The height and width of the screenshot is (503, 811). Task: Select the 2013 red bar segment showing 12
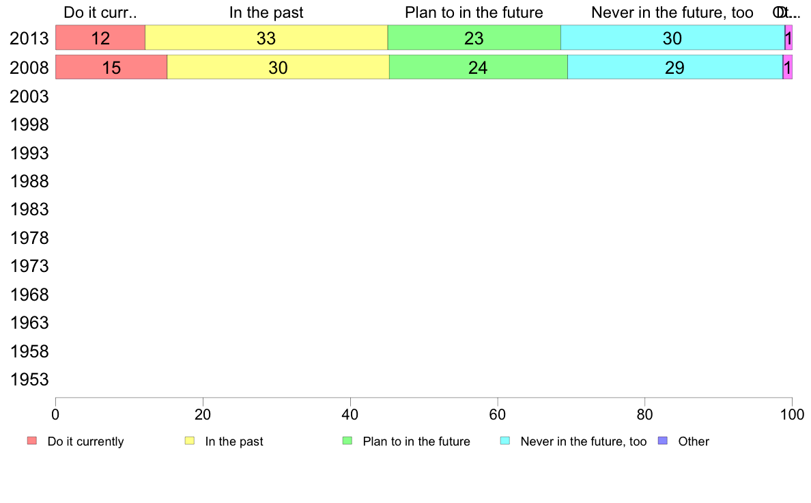coord(100,38)
